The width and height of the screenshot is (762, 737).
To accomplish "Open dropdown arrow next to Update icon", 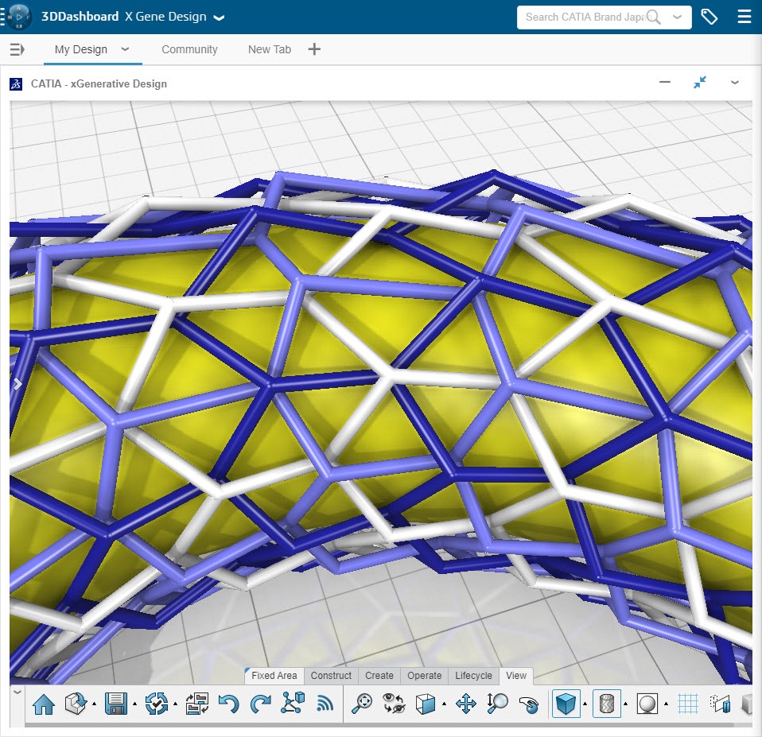I will (175, 704).
